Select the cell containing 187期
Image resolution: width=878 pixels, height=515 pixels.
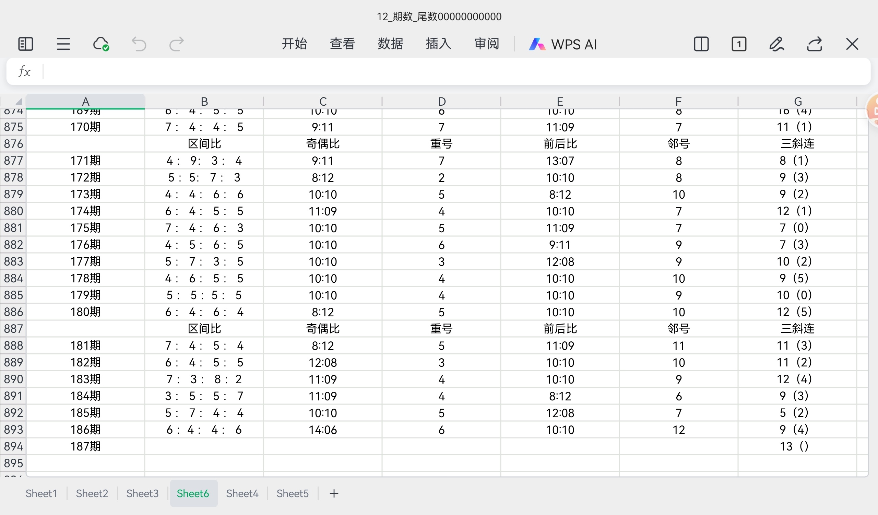[x=85, y=446]
